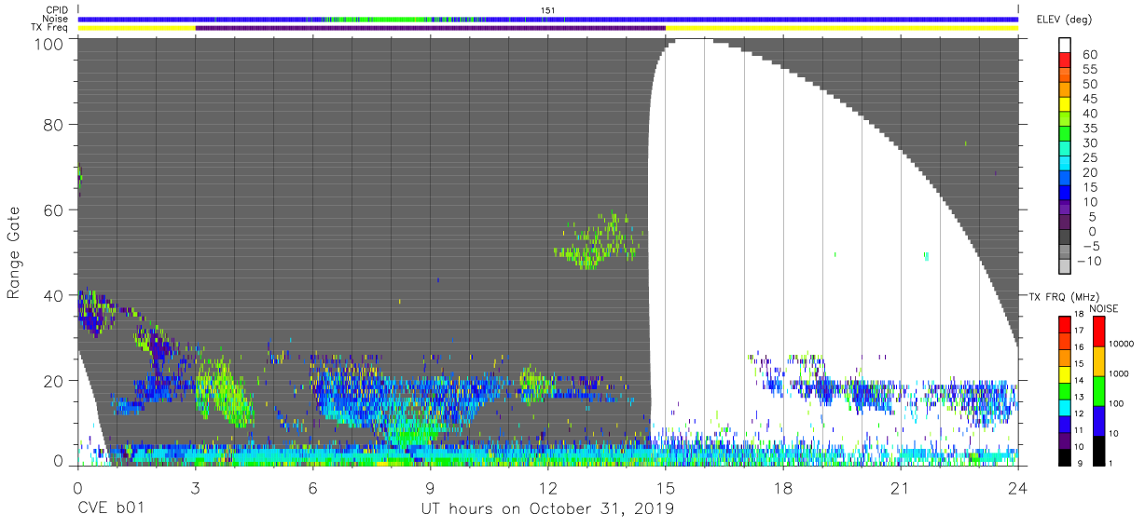Click the '3' tick on UT hours axis

(195, 486)
